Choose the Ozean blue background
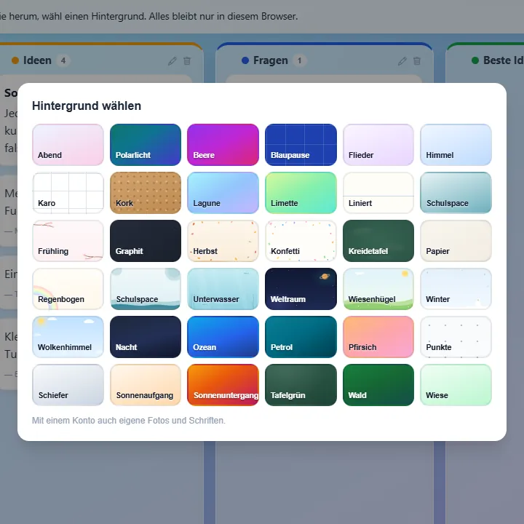524x524 pixels. pos(223,337)
